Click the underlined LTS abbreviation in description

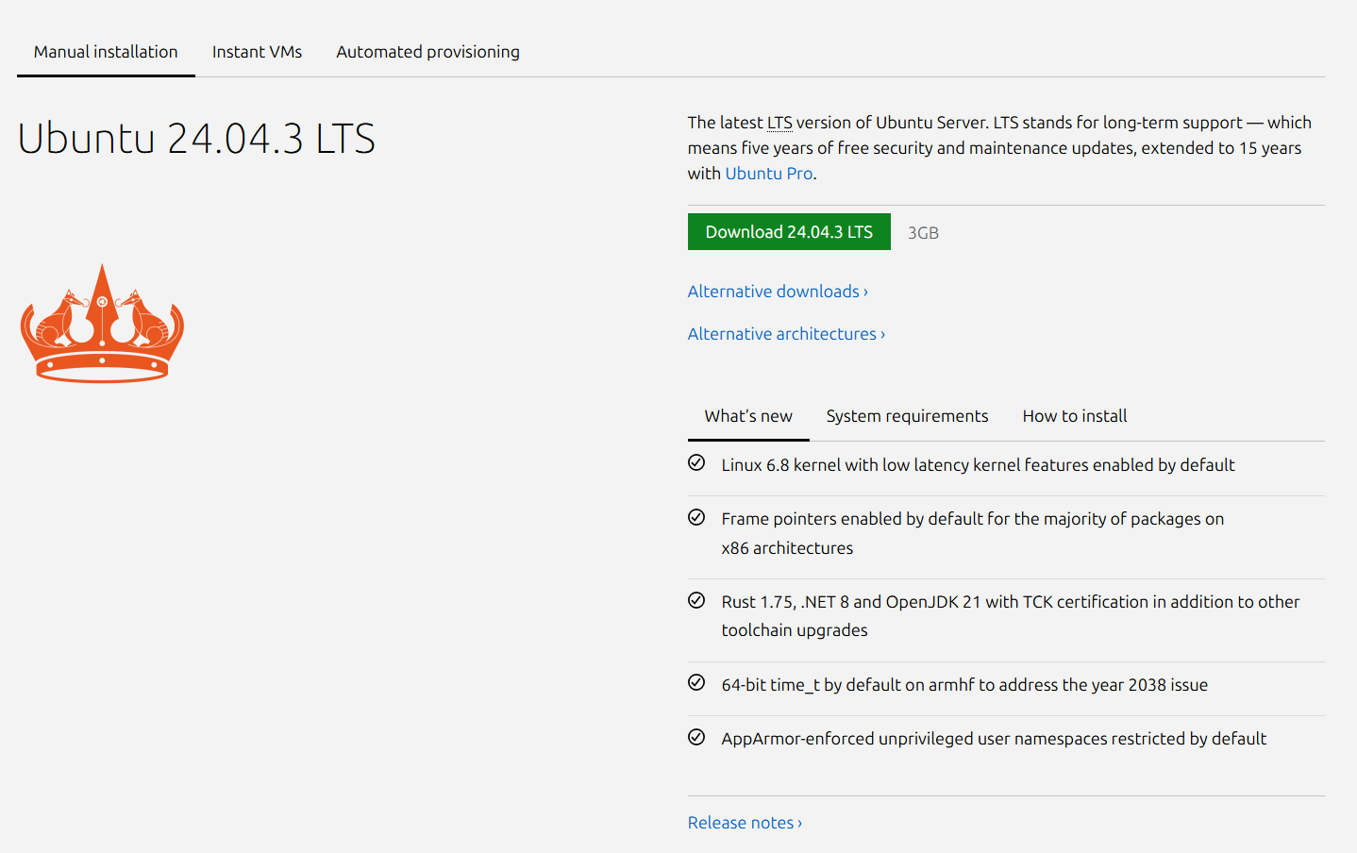coord(779,123)
